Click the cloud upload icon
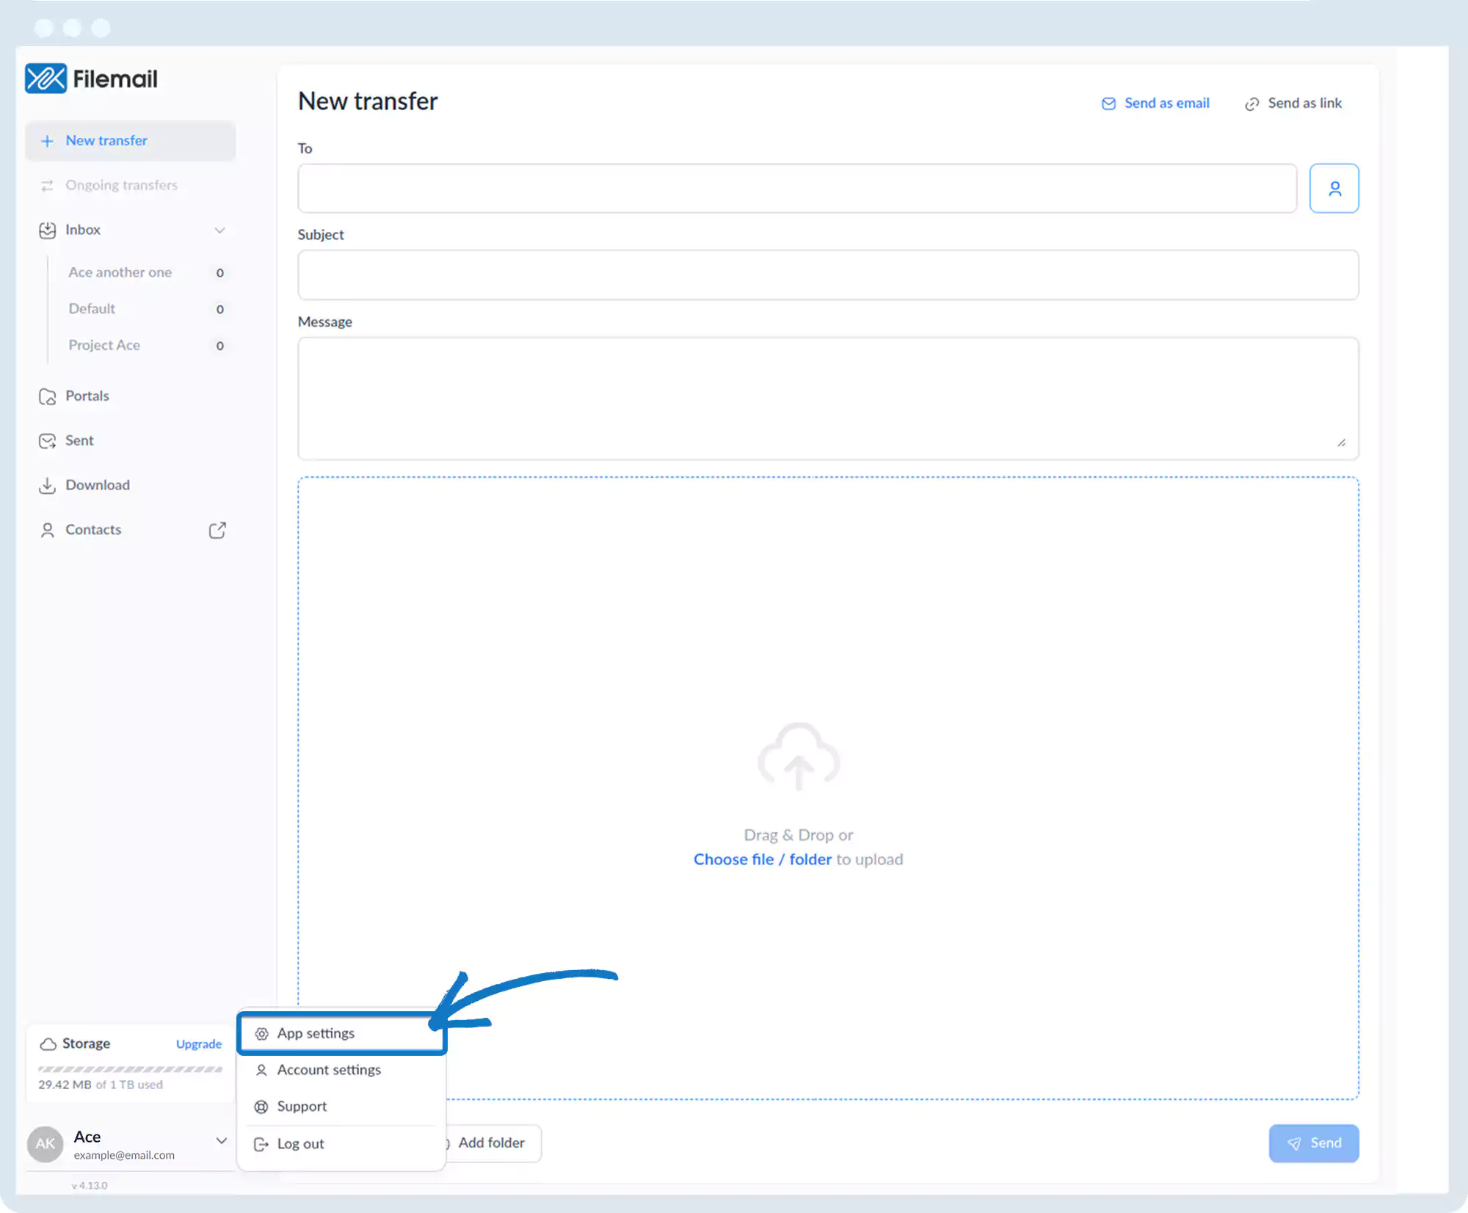 click(798, 757)
